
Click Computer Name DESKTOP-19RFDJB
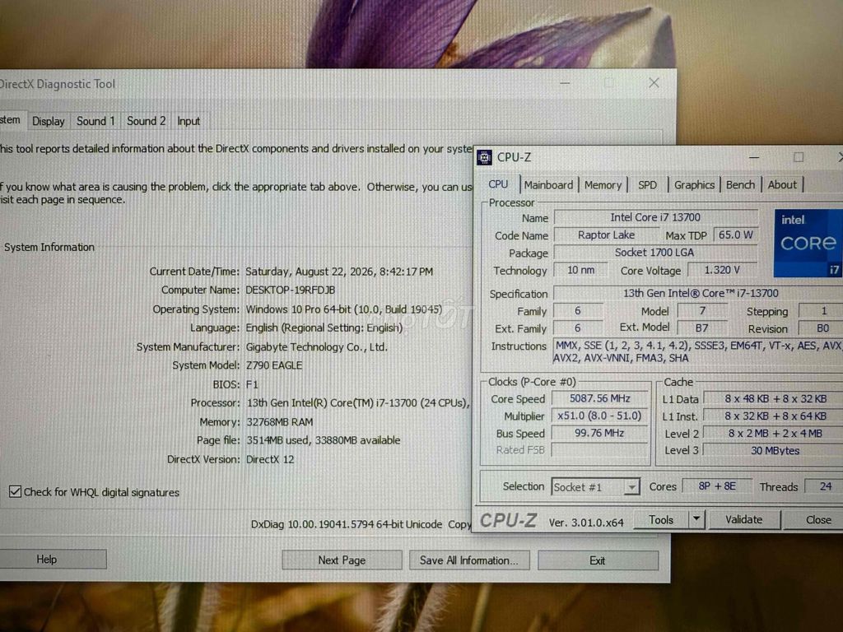click(x=291, y=290)
